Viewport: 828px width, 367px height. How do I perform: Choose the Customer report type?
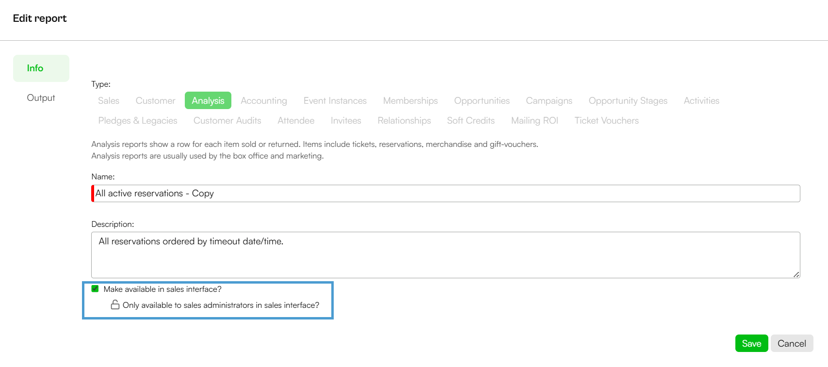coord(155,100)
